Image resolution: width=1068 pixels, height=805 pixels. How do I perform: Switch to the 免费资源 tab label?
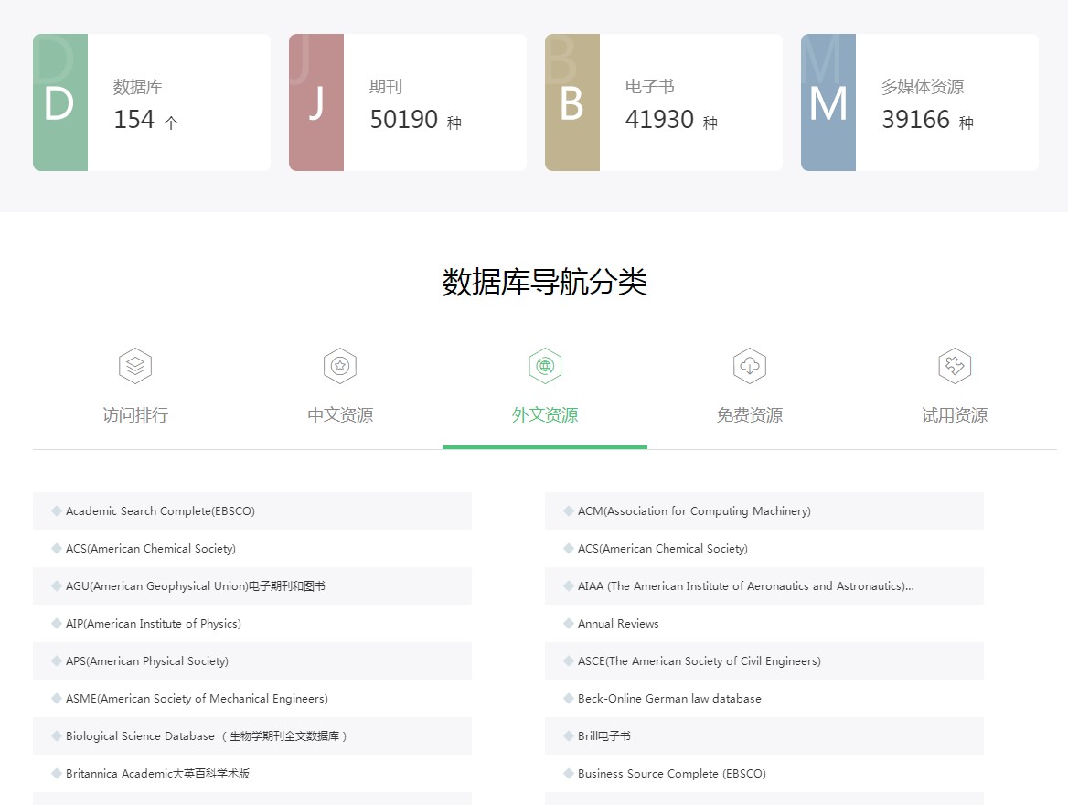pyautogui.click(x=750, y=414)
